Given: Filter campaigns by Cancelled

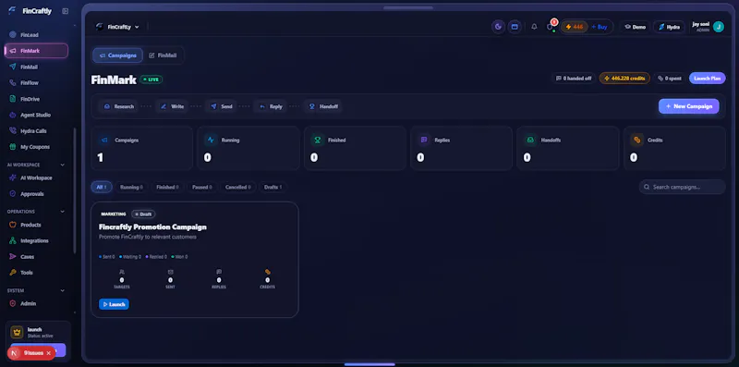Looking at the screenshot, I should coord(238,187).
